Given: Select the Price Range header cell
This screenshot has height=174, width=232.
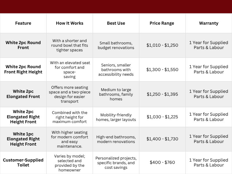Looking at the screenshot, I should (162, 23).
